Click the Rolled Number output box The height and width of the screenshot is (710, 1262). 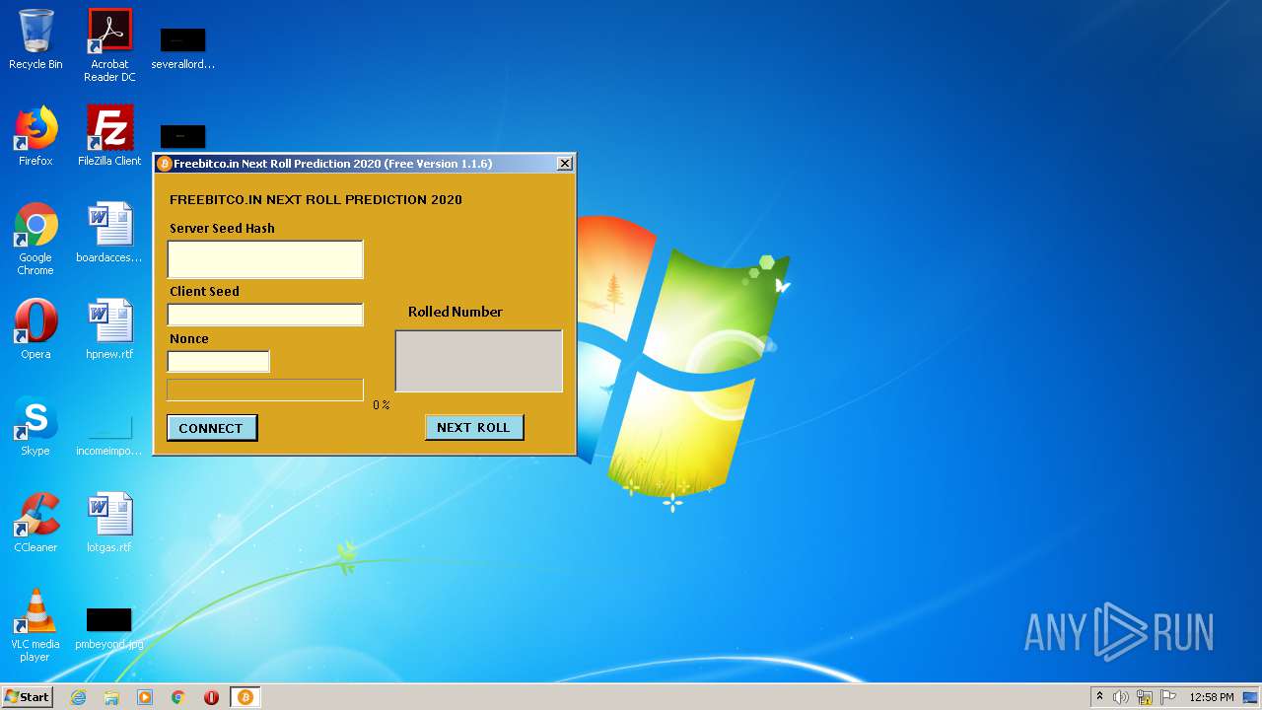pyautogui.click(x=479, y=361)
